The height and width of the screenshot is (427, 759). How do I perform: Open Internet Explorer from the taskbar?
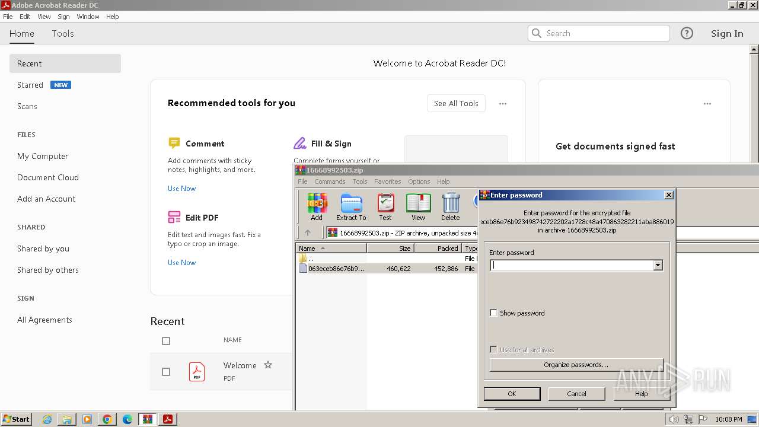pyautogui.click(x=47, y=419)
